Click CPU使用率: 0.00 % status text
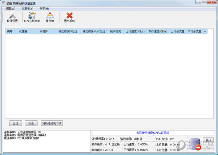Screen dimensions: 218x155 click(x=103, y=139)
